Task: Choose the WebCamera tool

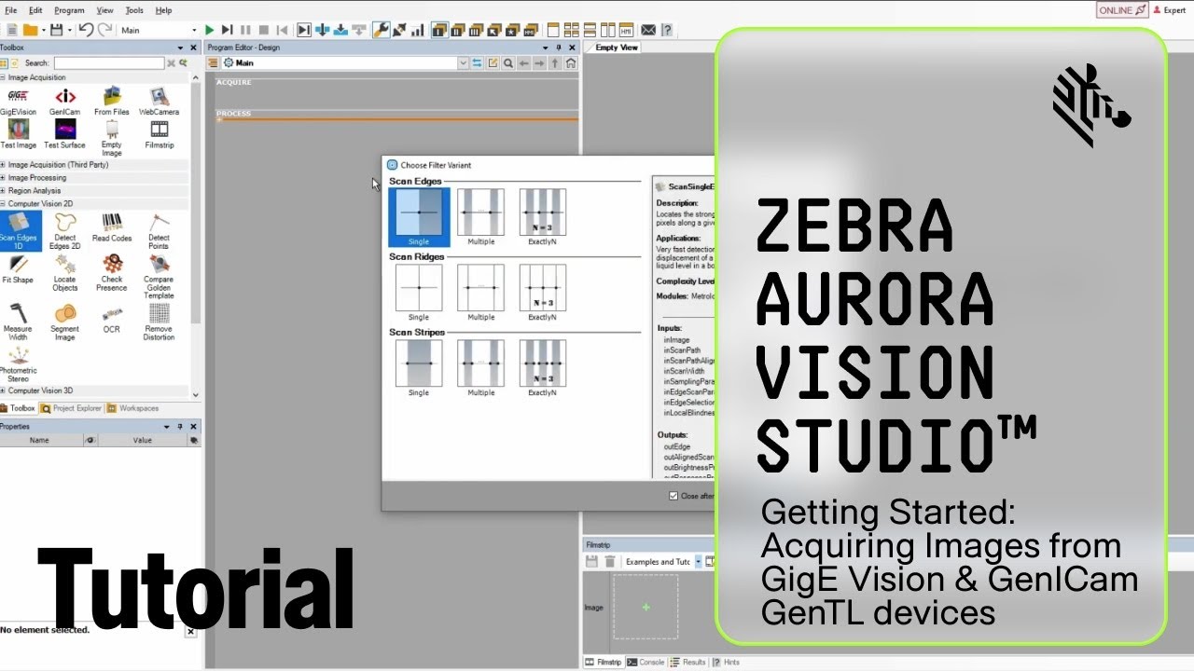Action: [x=160, y=101]
